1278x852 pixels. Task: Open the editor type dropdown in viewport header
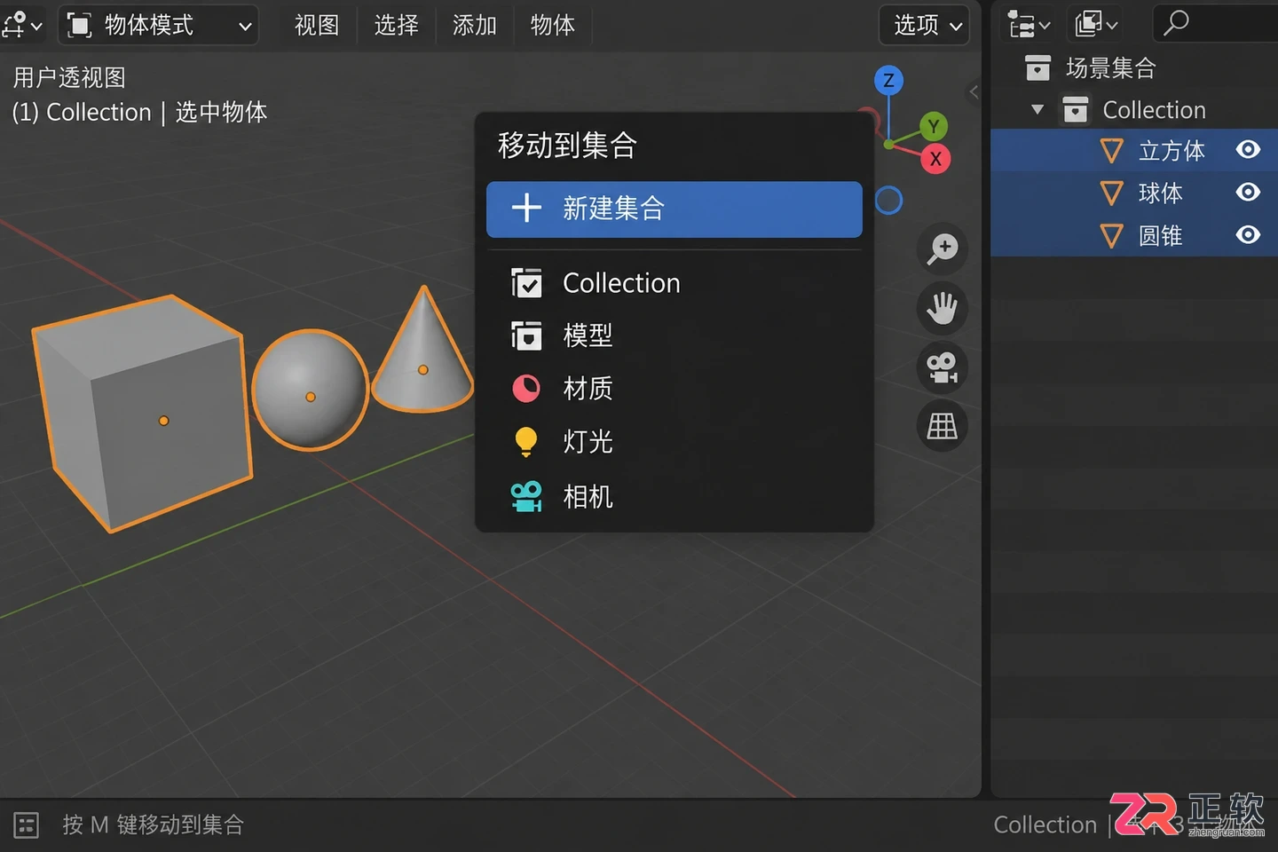(x=21, y=25)
